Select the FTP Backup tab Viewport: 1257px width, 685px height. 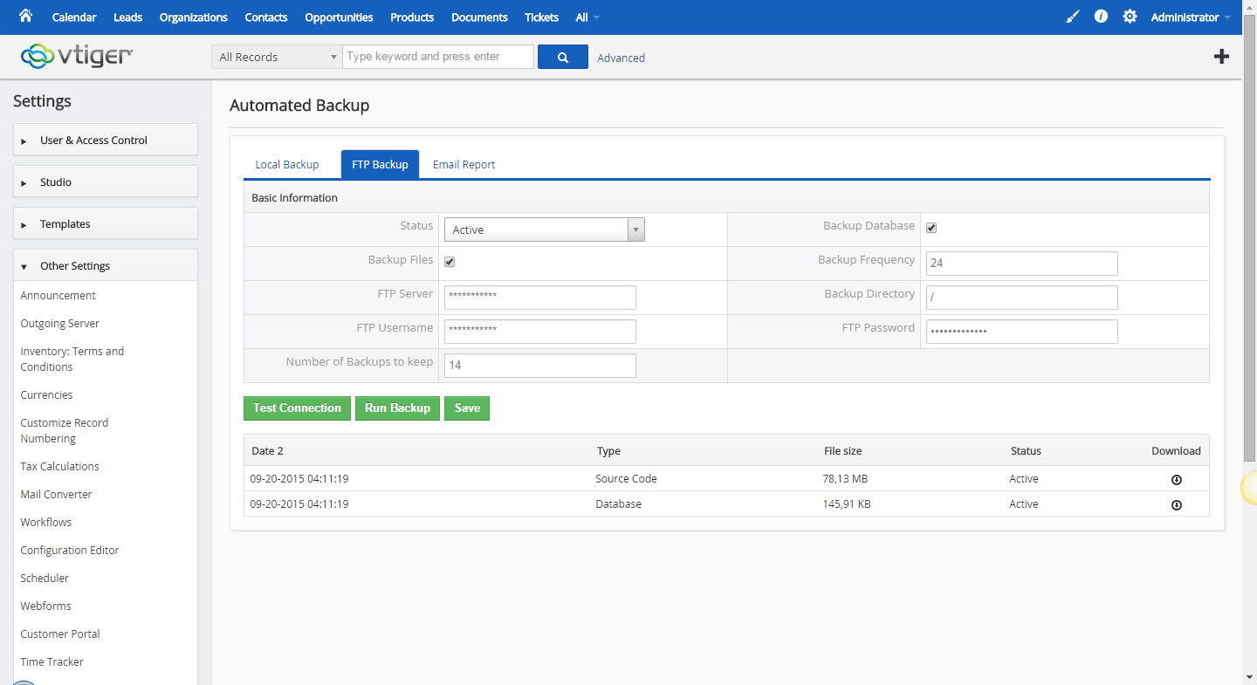(380, 164)
